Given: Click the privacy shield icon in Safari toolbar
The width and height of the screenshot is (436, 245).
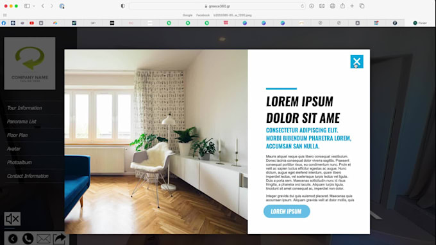Looking at the screenshot, I should click(x=122, y=6).
